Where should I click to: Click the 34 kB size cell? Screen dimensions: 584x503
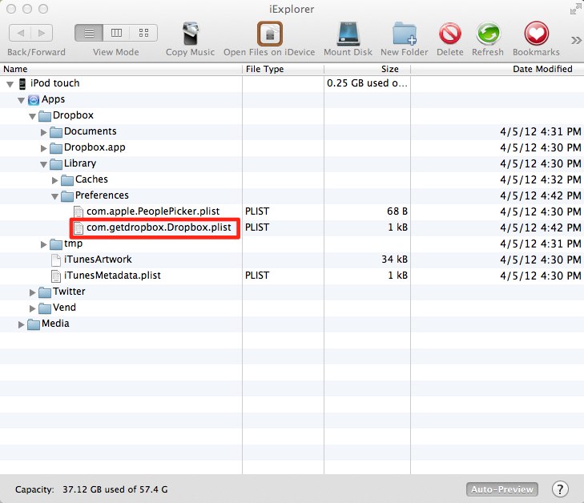click(x=394, y=260)
